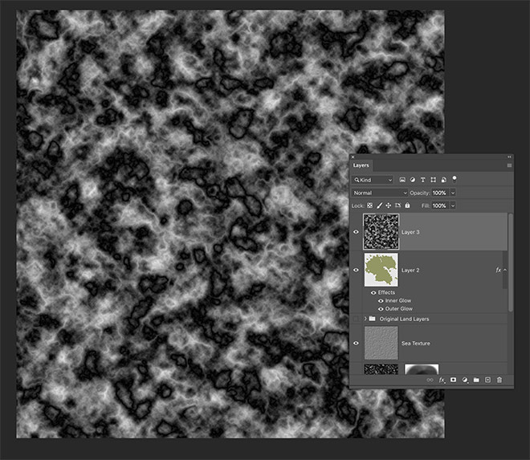
Task: Open the Normal blend mode dropdown
Action: (x=380, y=193)
